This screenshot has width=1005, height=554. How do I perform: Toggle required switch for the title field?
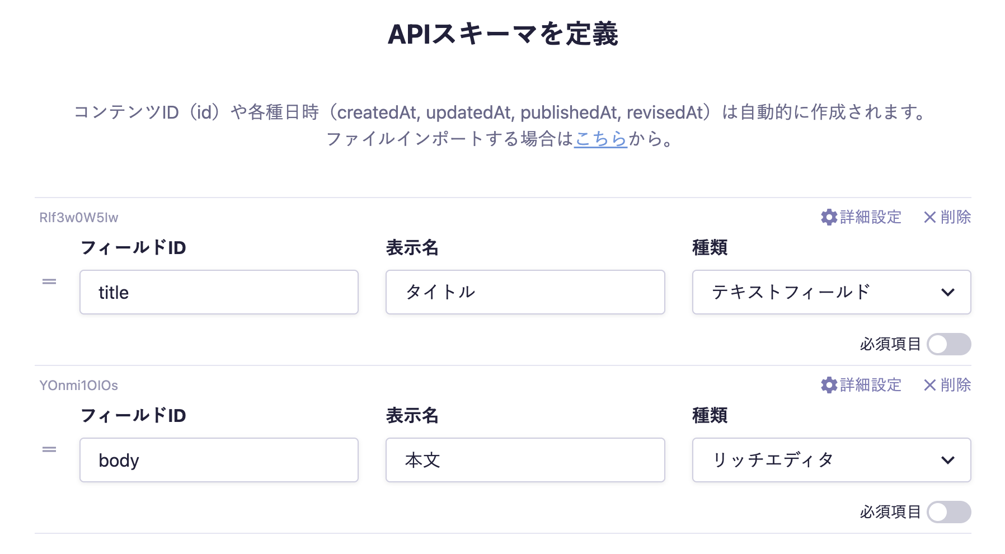point(948,344)
